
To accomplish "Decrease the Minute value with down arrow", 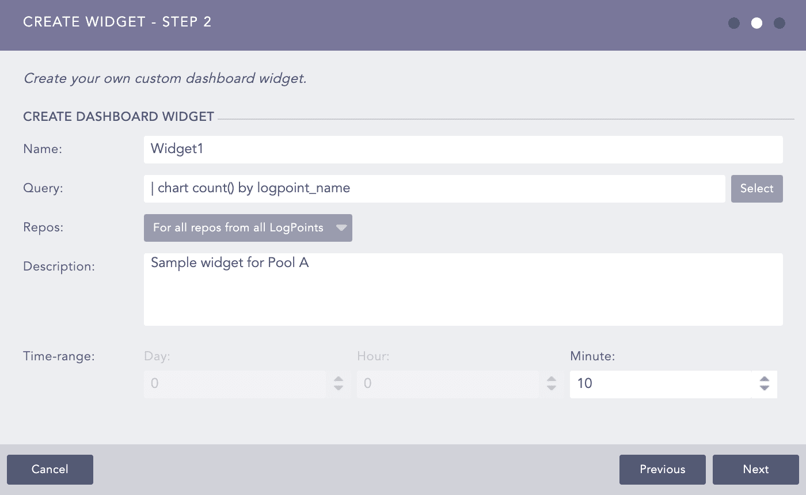I will coord(765,388).
